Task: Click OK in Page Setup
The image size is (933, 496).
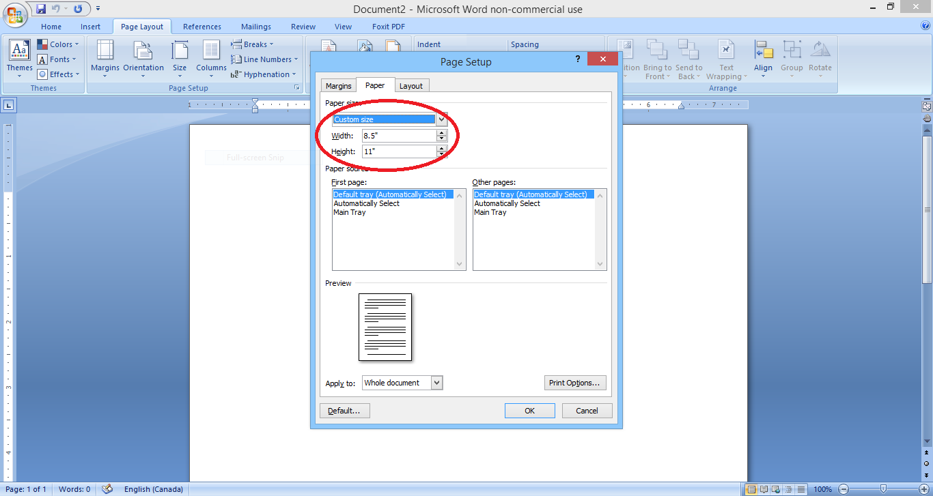Action: coord(530,411)
